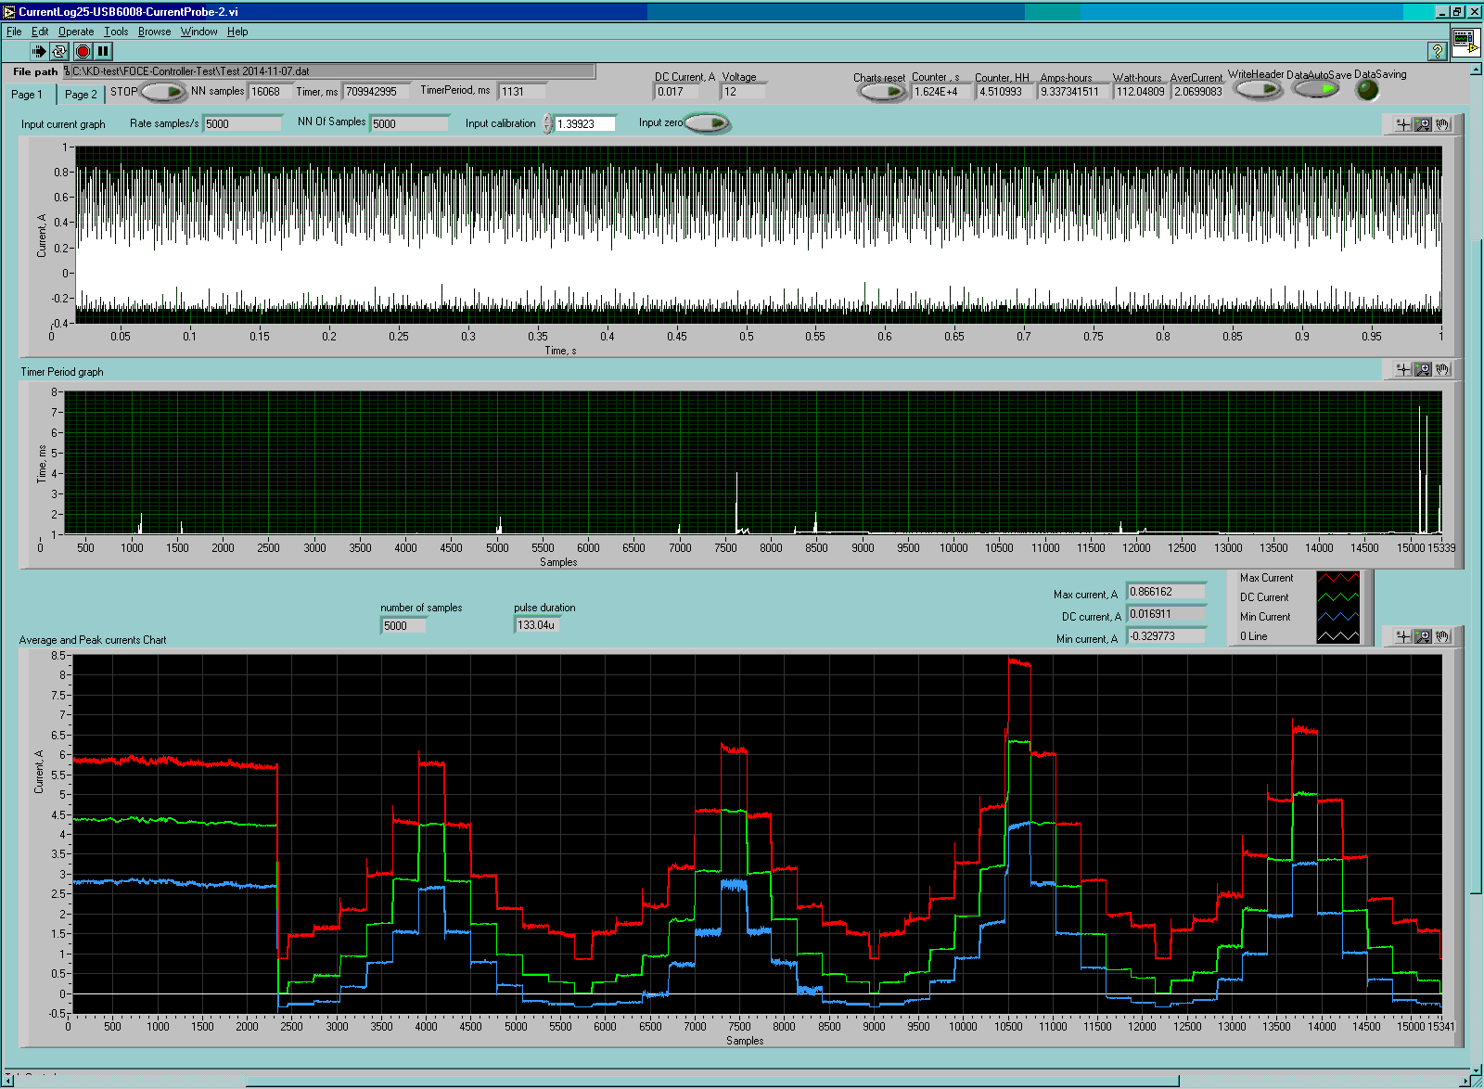Open the Tools menu
Viewport: 1484px width, 1089px height.
click(x=116, y=32)
